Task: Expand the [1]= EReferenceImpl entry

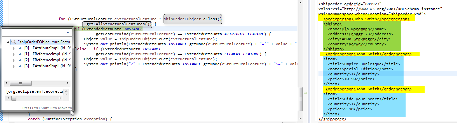Action: (x=14, y=54)
